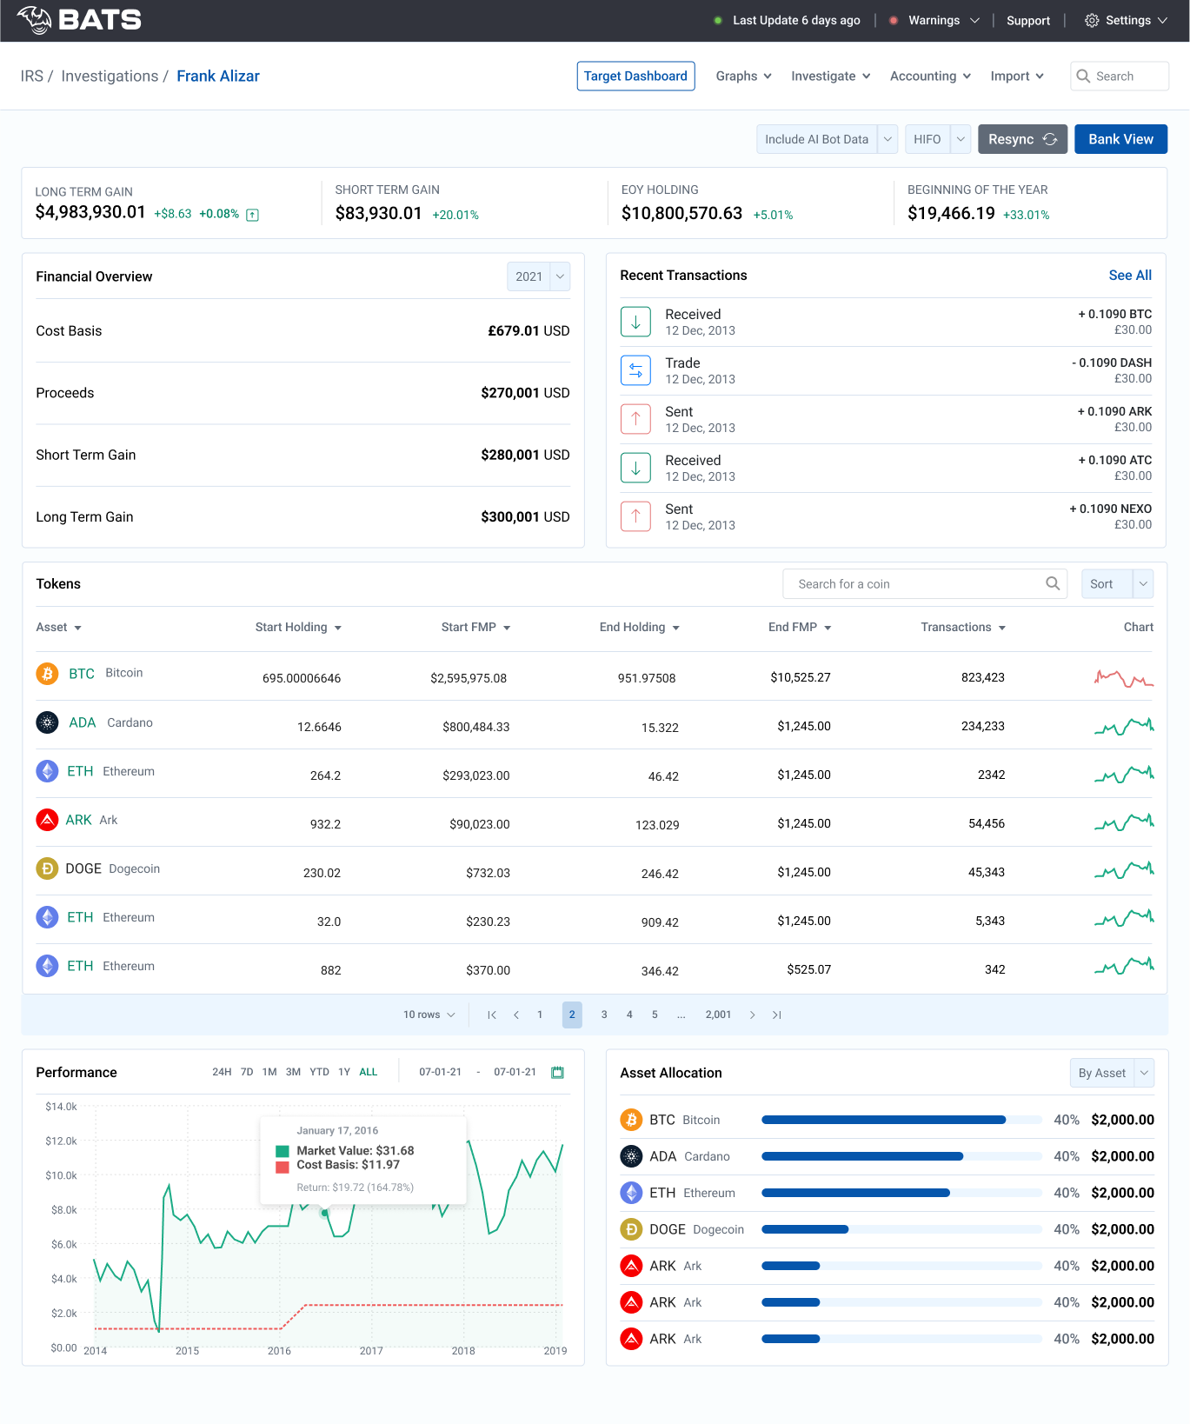
Task: Click Long Term Gain up-arrow indicator icon
Action: click(252, 215)
